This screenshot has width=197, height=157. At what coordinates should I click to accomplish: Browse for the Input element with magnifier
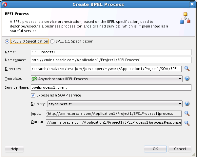coord(187,113)
